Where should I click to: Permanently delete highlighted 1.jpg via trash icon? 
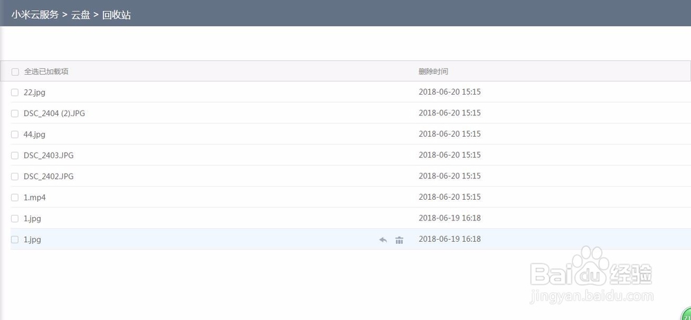pos(399,241)
